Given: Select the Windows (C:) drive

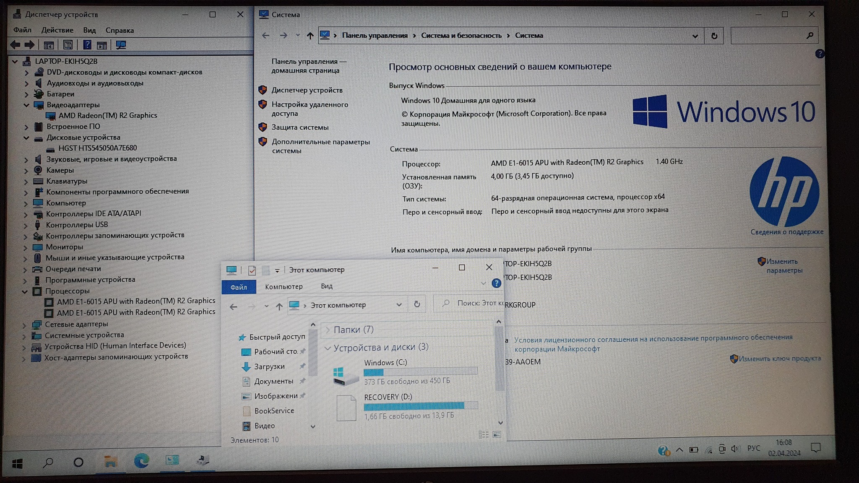Looking at the screenshot, I should coord(385,363).
